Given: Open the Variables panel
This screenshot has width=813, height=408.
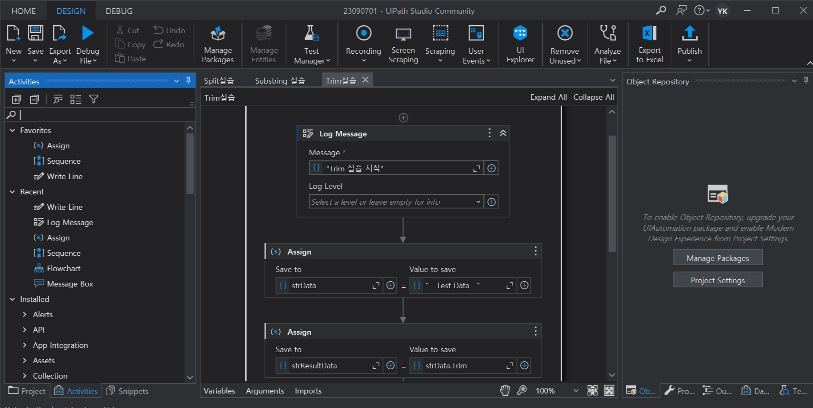Looking at the screenshot, I should click(x=219, y=391).
